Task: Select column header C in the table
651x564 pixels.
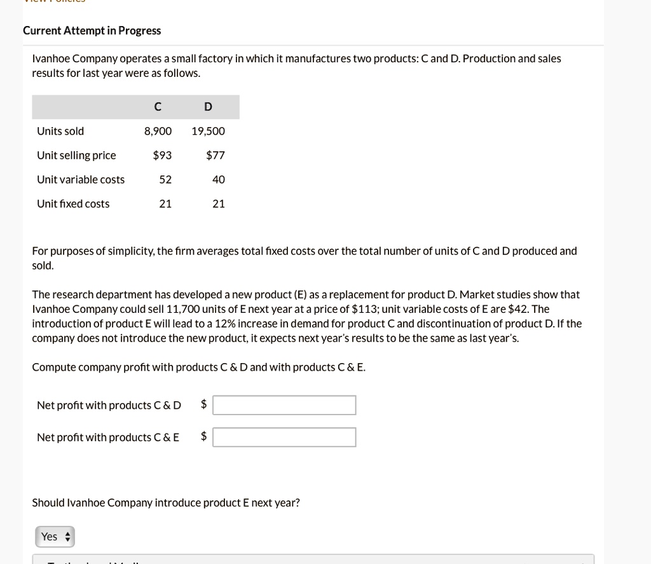Action: pyautogui.click(x=158, y=107)
